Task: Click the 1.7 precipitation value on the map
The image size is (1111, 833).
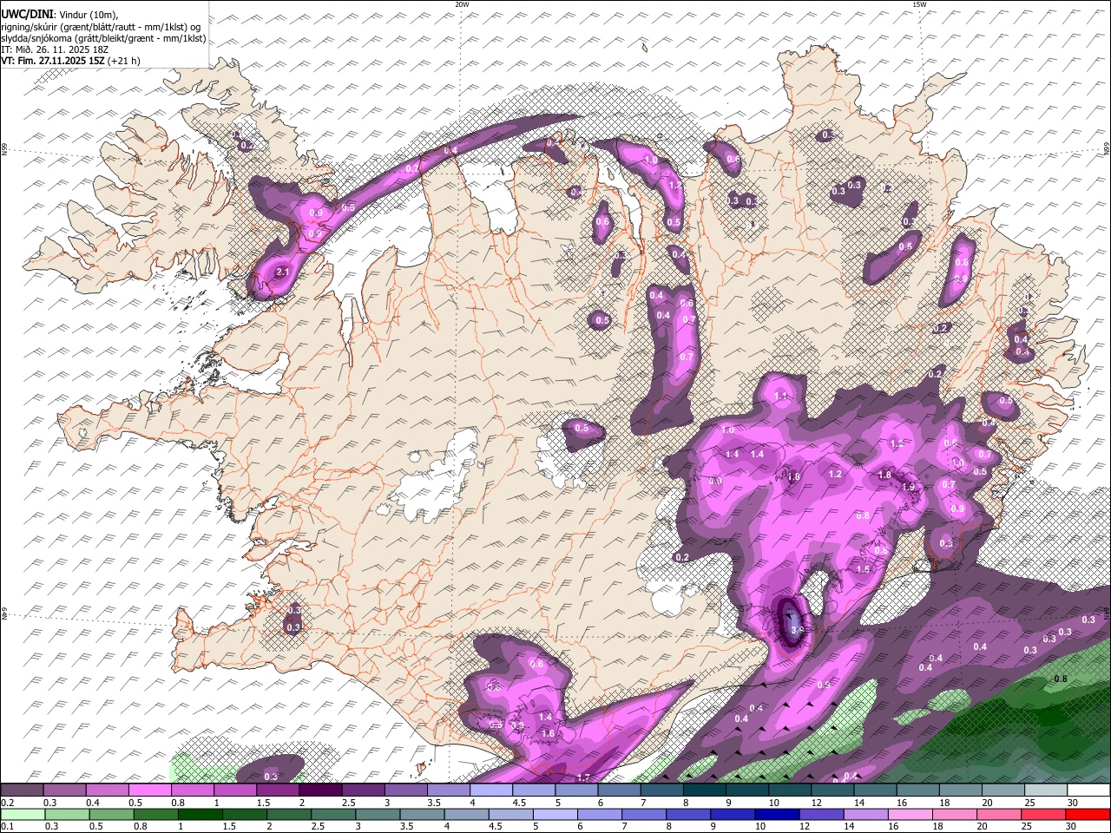Action: click(583, 777)
